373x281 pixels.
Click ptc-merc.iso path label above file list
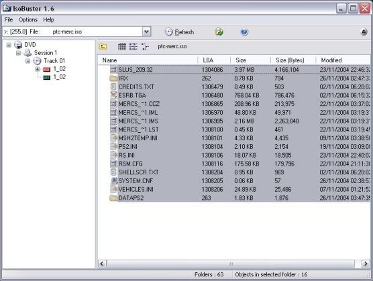172,46
